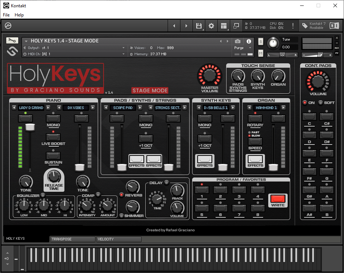The height and width of the screenshot is (273, 344).
Task: Toggle piano MONO switch
Action: tap(53, 119)
